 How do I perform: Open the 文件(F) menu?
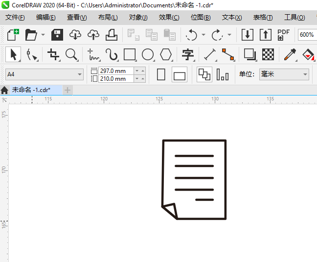15,18
